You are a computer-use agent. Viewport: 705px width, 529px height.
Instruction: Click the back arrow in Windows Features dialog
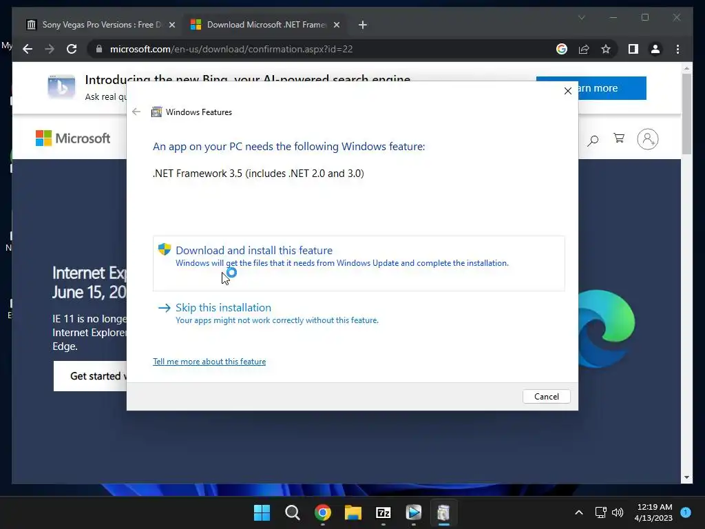tap(136, 112)
